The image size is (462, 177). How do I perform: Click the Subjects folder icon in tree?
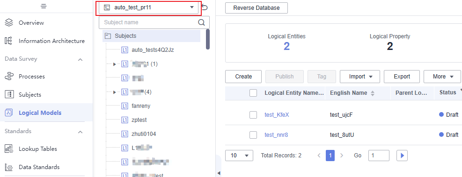108,36
